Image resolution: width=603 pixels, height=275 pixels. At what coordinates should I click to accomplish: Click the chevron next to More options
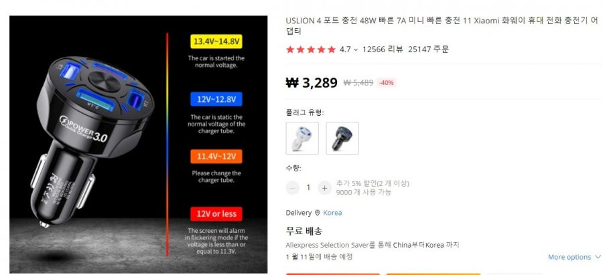pos(597,257)
